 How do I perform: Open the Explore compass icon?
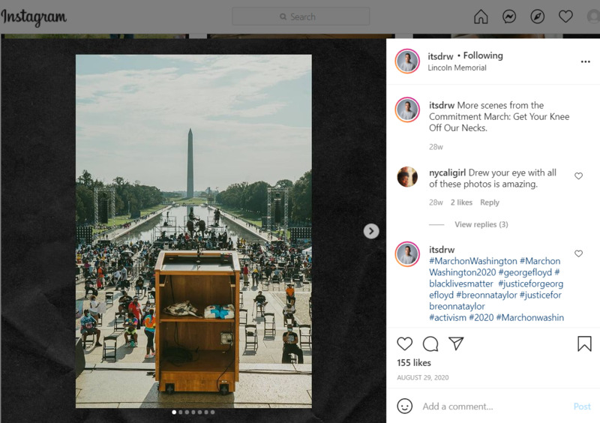(x=538, y=16)
